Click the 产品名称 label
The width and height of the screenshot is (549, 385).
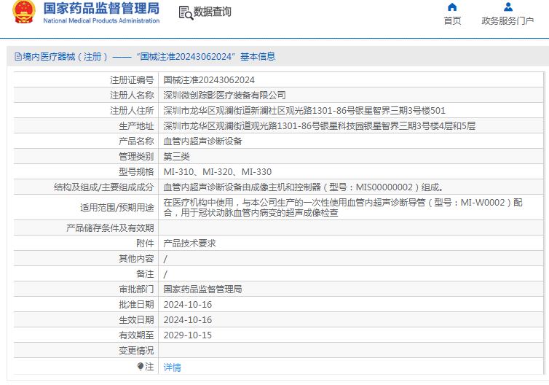(x=136, y=141)
